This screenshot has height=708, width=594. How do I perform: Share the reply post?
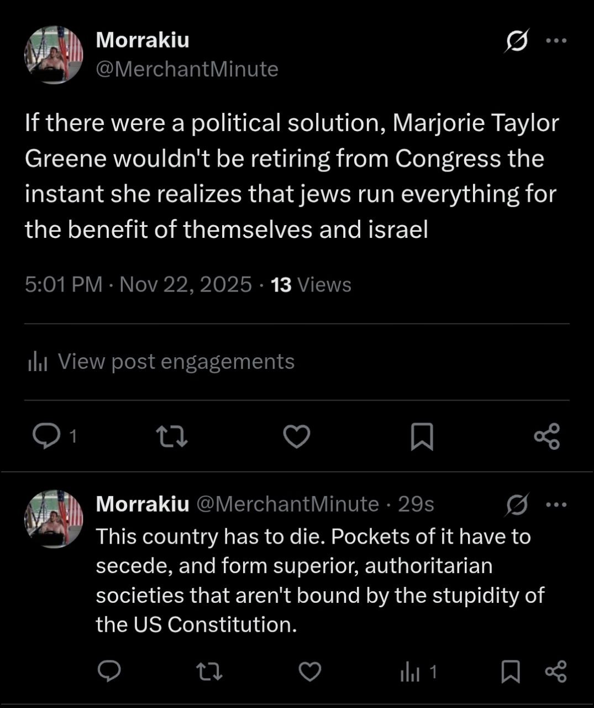[556, 671]
